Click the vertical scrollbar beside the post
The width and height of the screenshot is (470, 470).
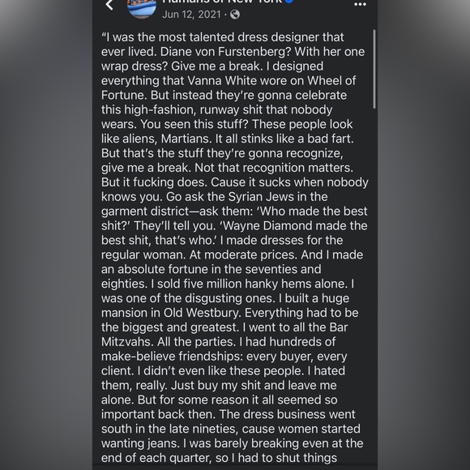[374, 69]
